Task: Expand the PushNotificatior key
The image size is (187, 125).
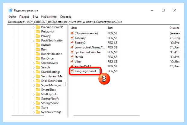Action: 34,41
